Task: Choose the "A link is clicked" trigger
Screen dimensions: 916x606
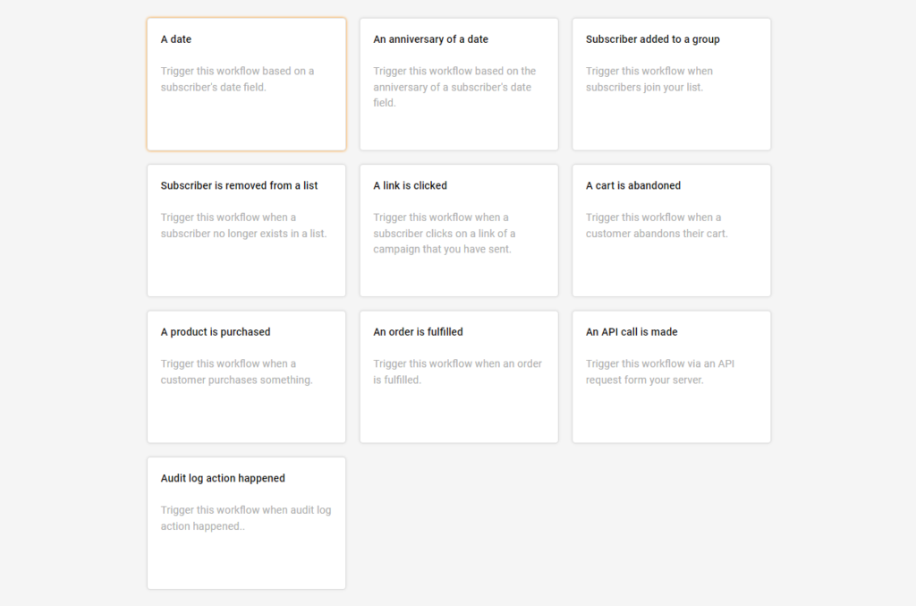Action: 459,230
